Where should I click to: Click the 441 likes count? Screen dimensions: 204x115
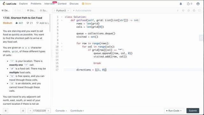pyautogui.click(x=21, y=23)
